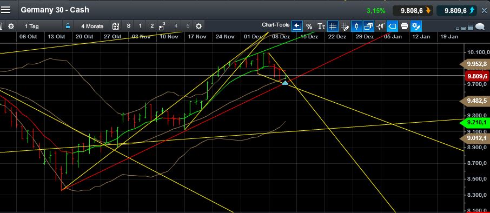Select the red 9.809,6 current price label
Image resolution: width=490 pixels, height=213 pixels.
(476, 76)
